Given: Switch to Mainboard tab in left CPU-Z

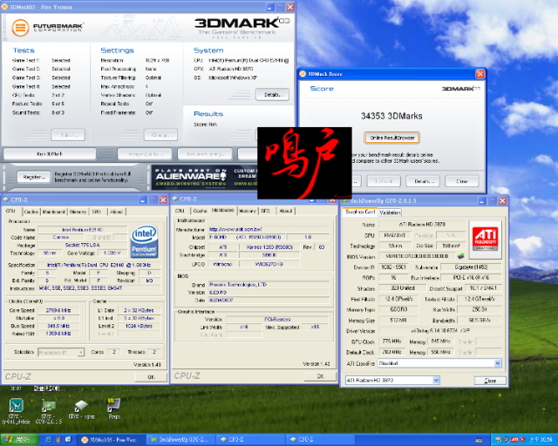Looking at the screenshot, I should (x=54, y=212).
